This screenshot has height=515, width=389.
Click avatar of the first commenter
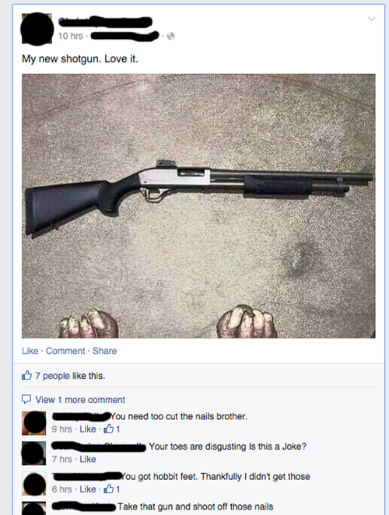(33, 423)
